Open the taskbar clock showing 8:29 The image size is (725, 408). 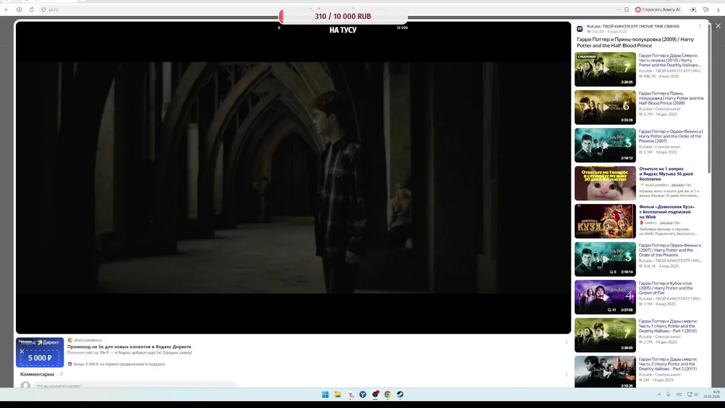711,394
